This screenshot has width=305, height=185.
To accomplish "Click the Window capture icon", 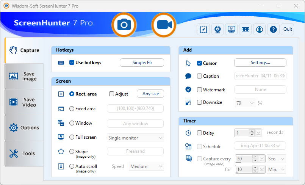I will 61,123.
